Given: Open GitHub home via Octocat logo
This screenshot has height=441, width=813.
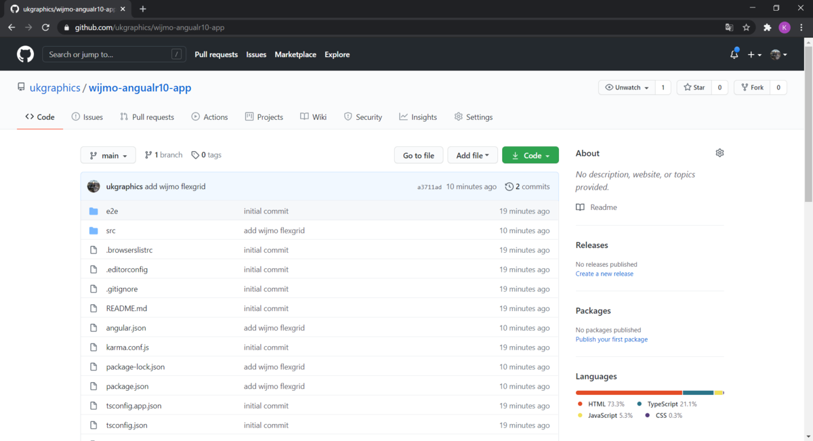Looking at the screenshot, I should (25, 54).
